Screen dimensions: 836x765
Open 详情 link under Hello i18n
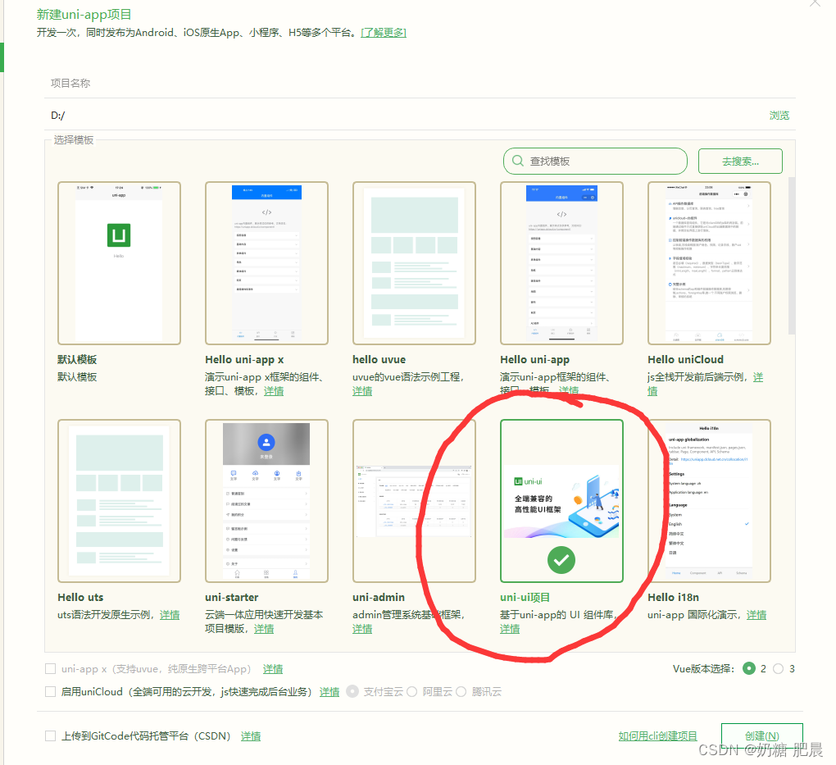tap(756, 615)
